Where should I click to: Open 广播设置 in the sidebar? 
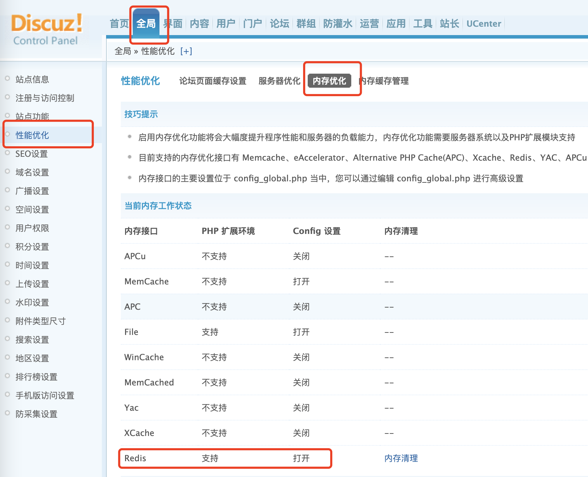pyautogui.click(x=32, y=191)
